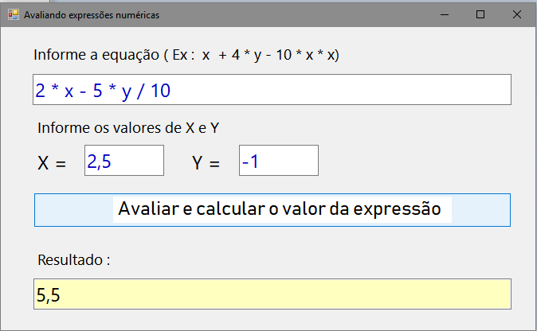Click the window title text Avaliando expressões numéricas
This screenshot has height=331, width=537.
point(91,15)
